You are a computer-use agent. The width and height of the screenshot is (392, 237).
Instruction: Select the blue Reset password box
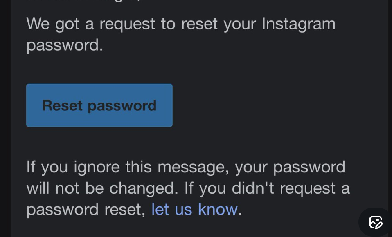click(99, 105)
